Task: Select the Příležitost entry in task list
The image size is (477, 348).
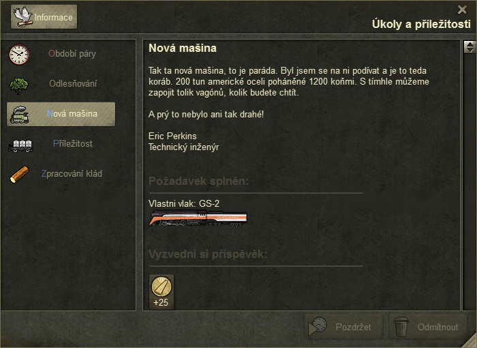Action: (x=73, y=143)
